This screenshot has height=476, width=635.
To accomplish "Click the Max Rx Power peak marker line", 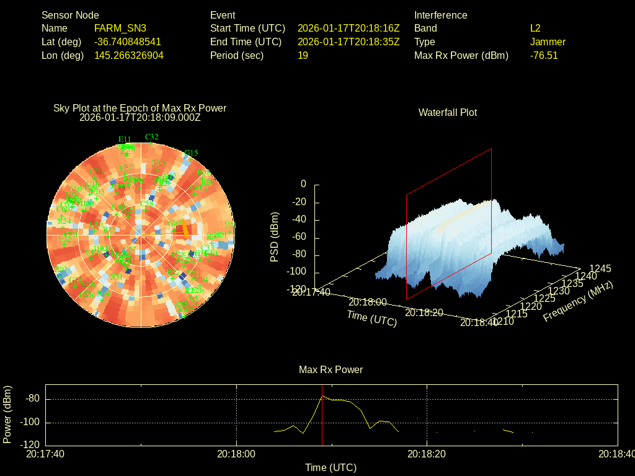I will point(322,421).
